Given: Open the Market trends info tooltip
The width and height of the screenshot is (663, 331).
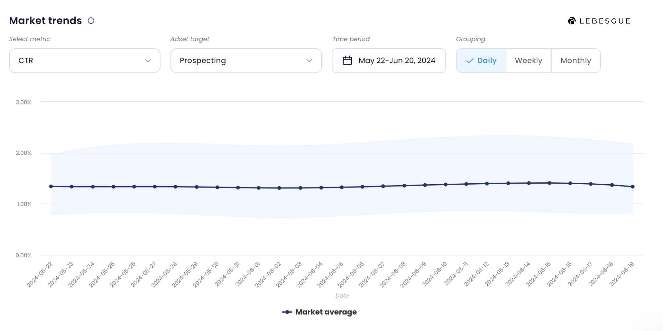Looking at the screenshot, I should tap(91, 21).
